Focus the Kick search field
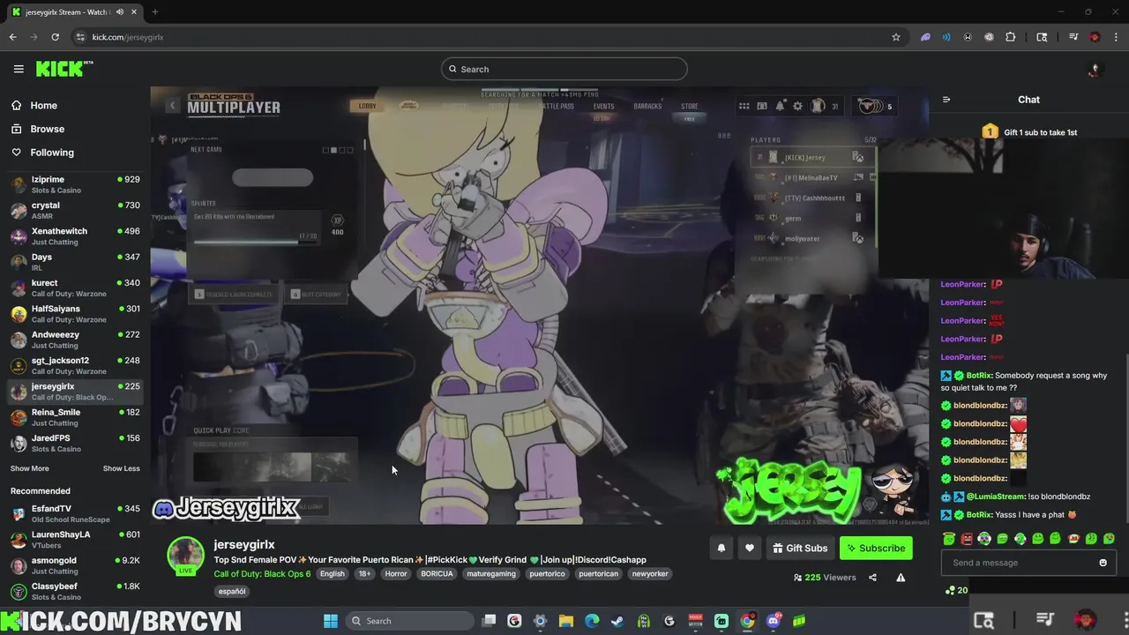1129x635 pixels. click(564, 69)
